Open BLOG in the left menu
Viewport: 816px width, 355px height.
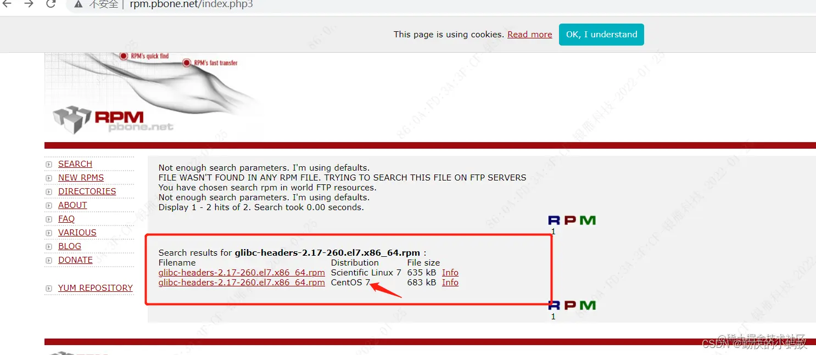70,246
